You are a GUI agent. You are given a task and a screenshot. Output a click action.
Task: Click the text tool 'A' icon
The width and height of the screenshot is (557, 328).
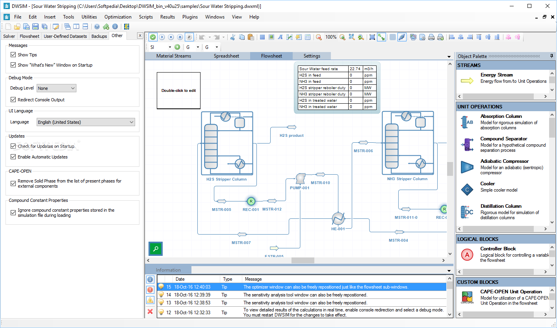point(280,37)
